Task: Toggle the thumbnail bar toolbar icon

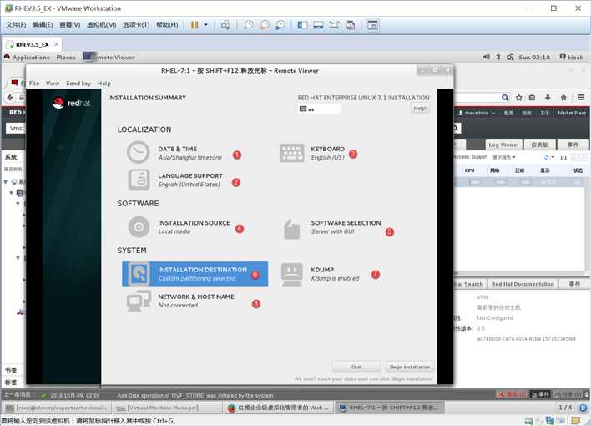Action: click(x=319, y=25)
